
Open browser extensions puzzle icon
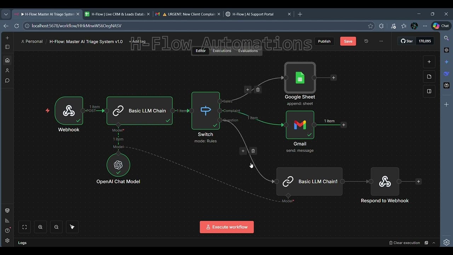381,26
